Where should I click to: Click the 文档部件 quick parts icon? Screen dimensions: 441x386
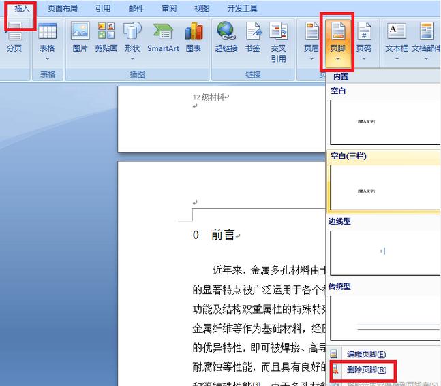pyautogui.click(x=427, y=31)
